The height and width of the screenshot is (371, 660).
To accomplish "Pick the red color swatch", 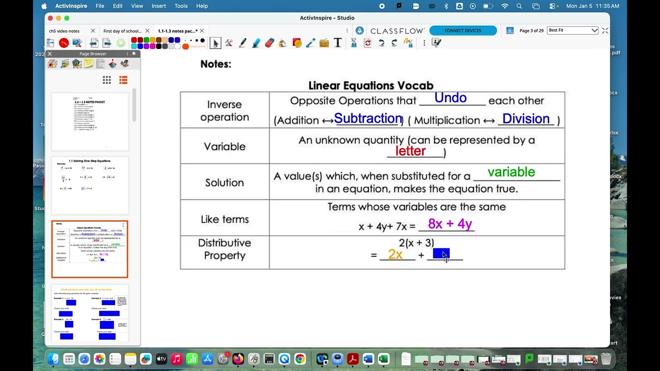I will click(x=134, y=40).
